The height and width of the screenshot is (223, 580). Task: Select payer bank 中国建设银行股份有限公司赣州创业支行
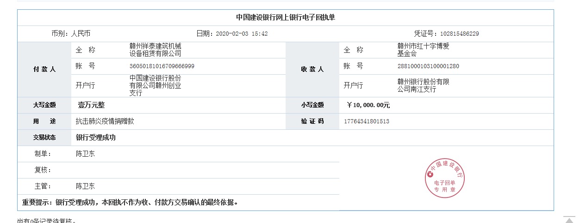(155, 85)
